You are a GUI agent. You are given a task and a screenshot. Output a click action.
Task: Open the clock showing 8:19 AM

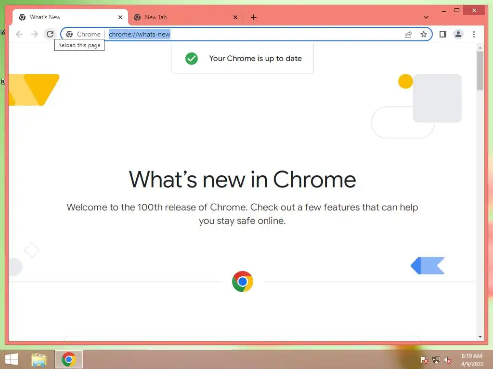(472, 360)
